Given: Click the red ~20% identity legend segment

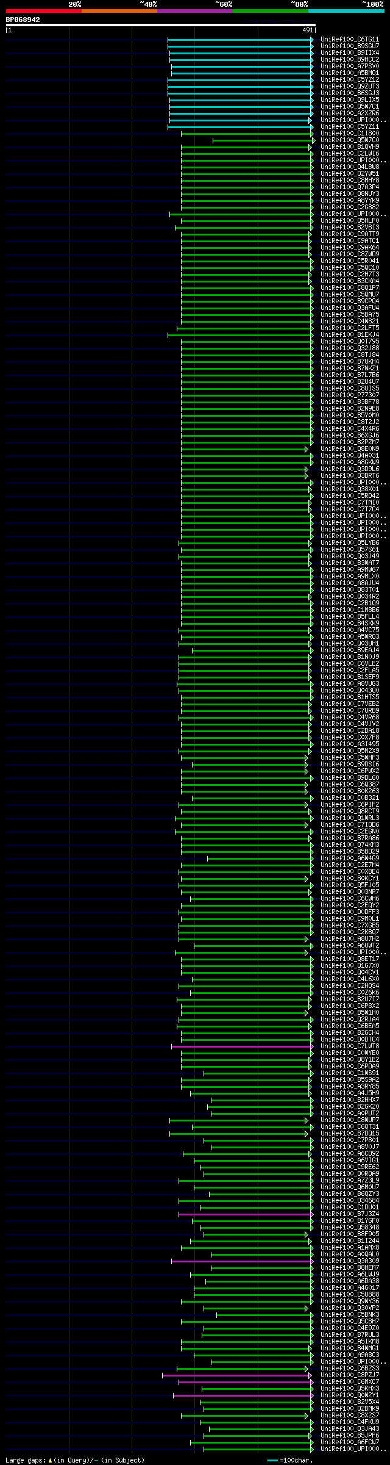Looking at the screenshot, I should 43,11.
